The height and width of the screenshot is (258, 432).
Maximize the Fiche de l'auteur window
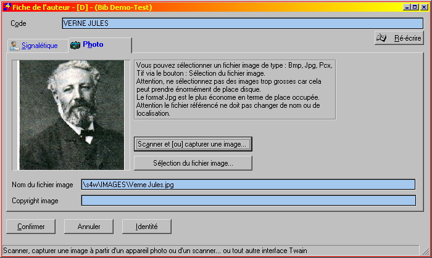415,7
